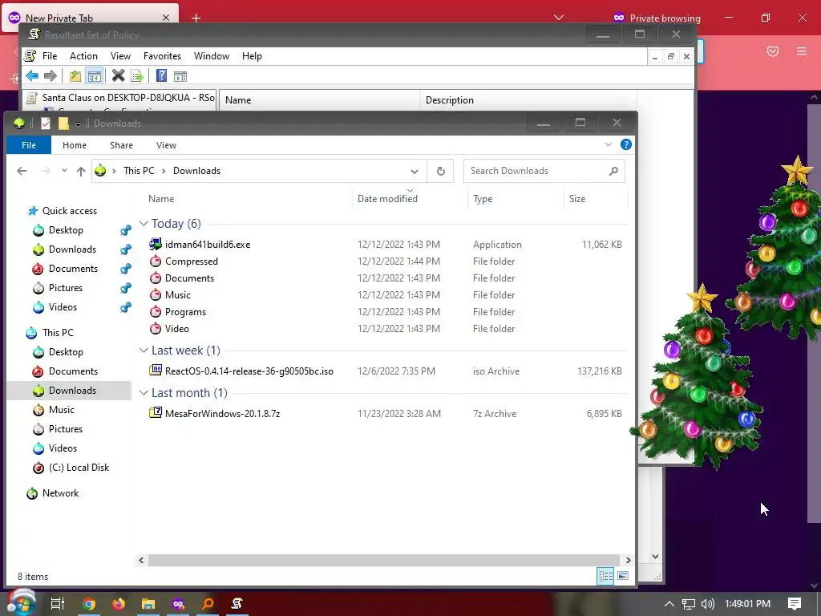Image resolution: width=821 pixels, height=616 pixels.
Task: Open notification center icon in system tray
Action: pos(795,603)
